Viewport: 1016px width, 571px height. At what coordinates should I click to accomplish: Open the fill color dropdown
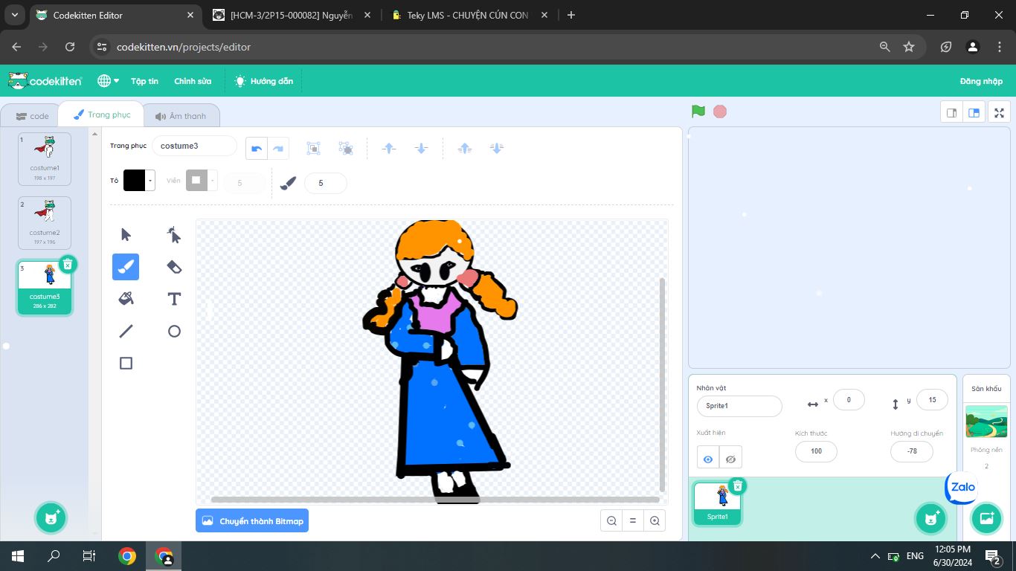(x=151, y=181)
